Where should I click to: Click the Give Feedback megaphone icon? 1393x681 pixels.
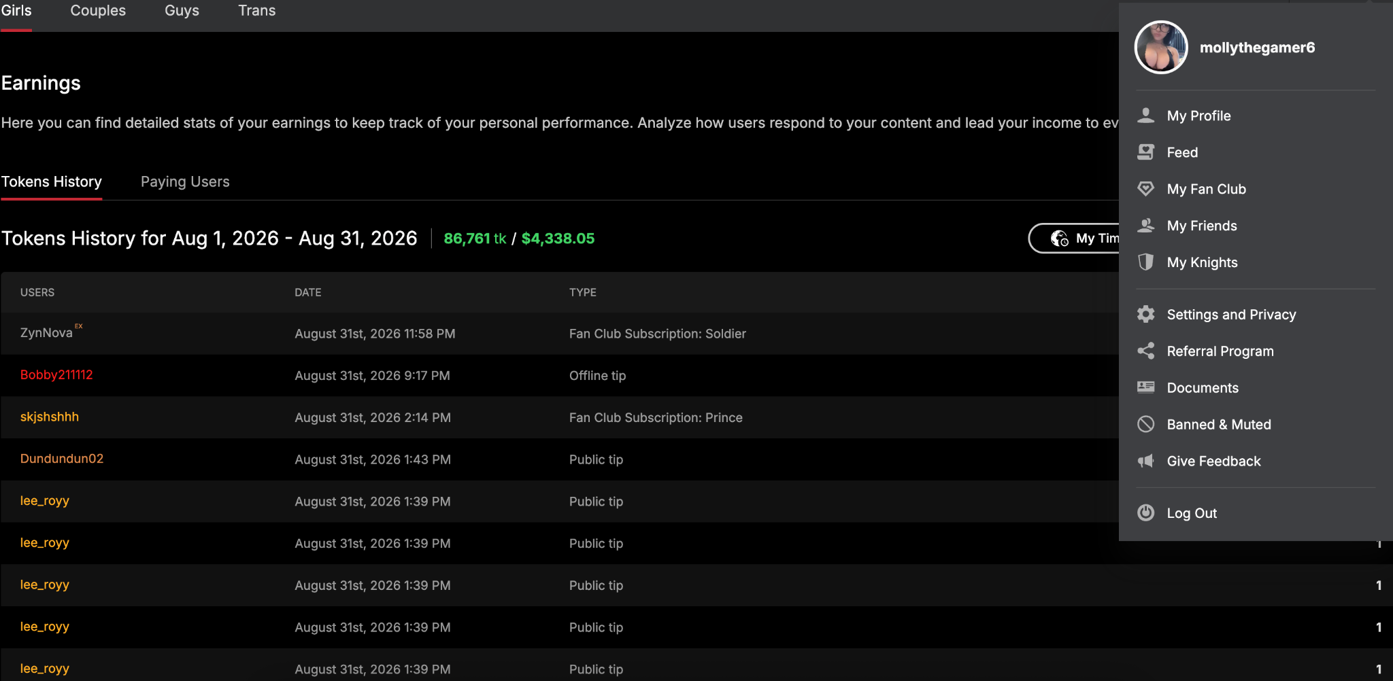tap(1146, 461)
